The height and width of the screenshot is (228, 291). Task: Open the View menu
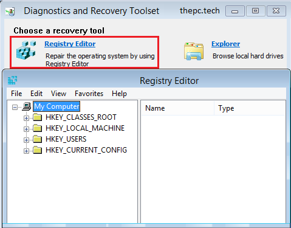pos(58,94)
